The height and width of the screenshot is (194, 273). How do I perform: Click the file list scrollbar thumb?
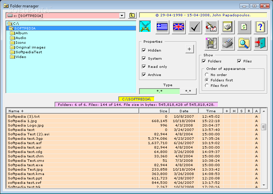[x=264, y=127]
